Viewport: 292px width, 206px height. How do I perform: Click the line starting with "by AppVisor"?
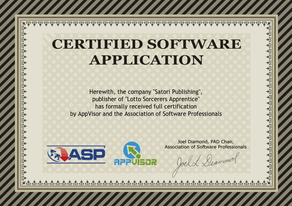point(146,114)
